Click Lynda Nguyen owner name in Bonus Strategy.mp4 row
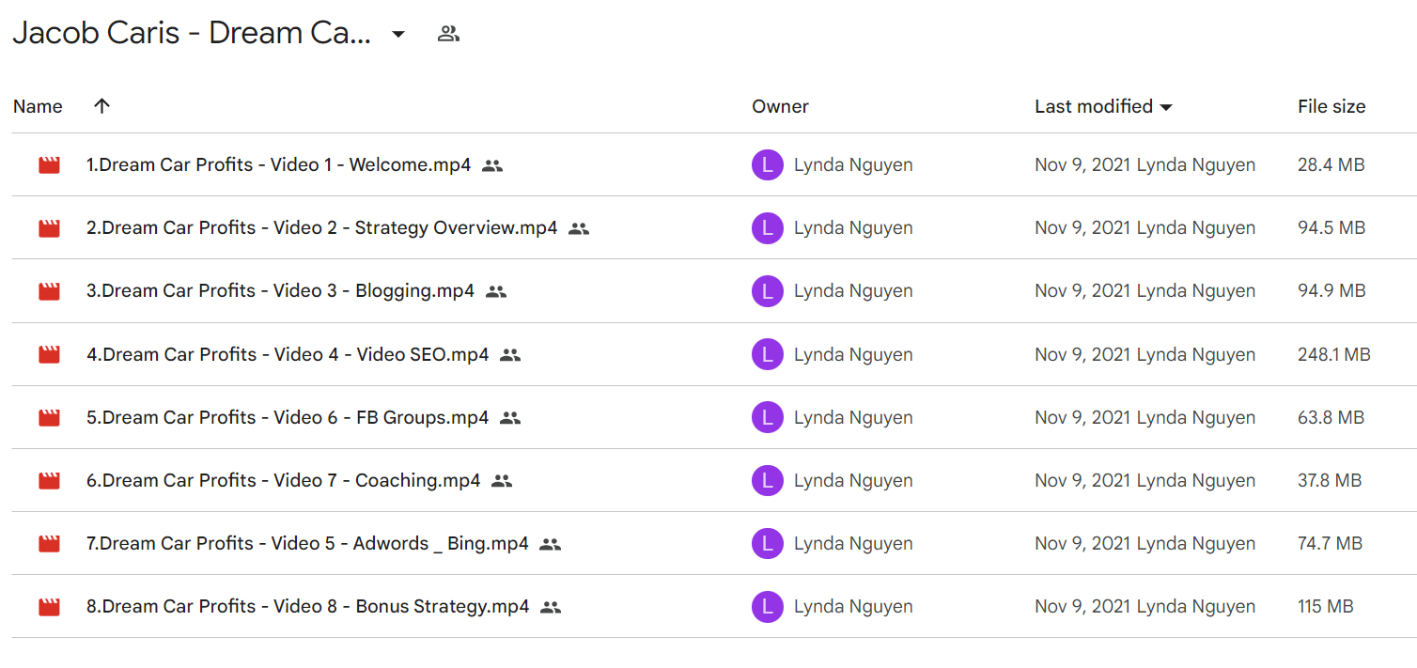The height and width of the screenshot is (668, 1417). 853,606
